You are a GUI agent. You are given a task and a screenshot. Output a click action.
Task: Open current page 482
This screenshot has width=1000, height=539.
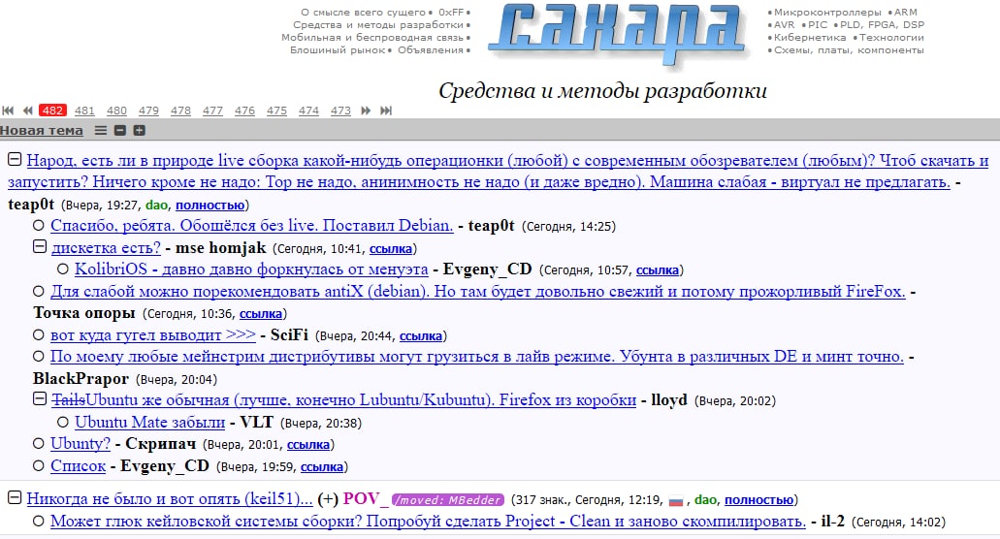[52, 111]
